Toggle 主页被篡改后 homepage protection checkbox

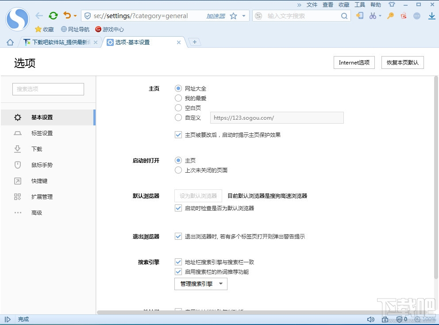tap(178, 135)
